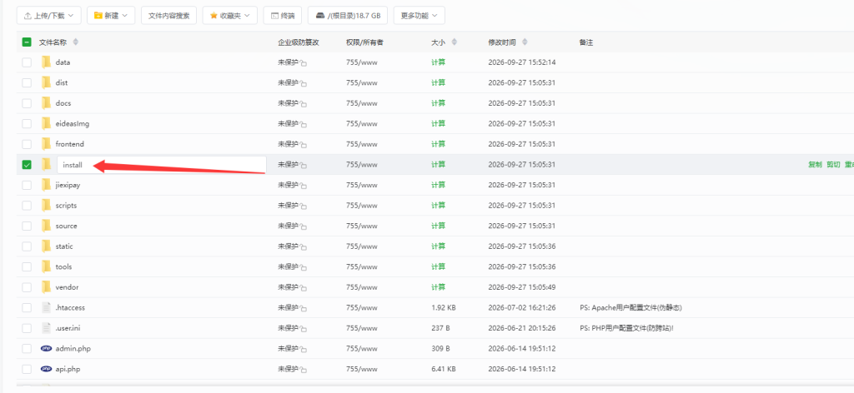The width and height of the screenshot is (854, 393).
Task: Open the source folder name
Action: pos(67,226)
